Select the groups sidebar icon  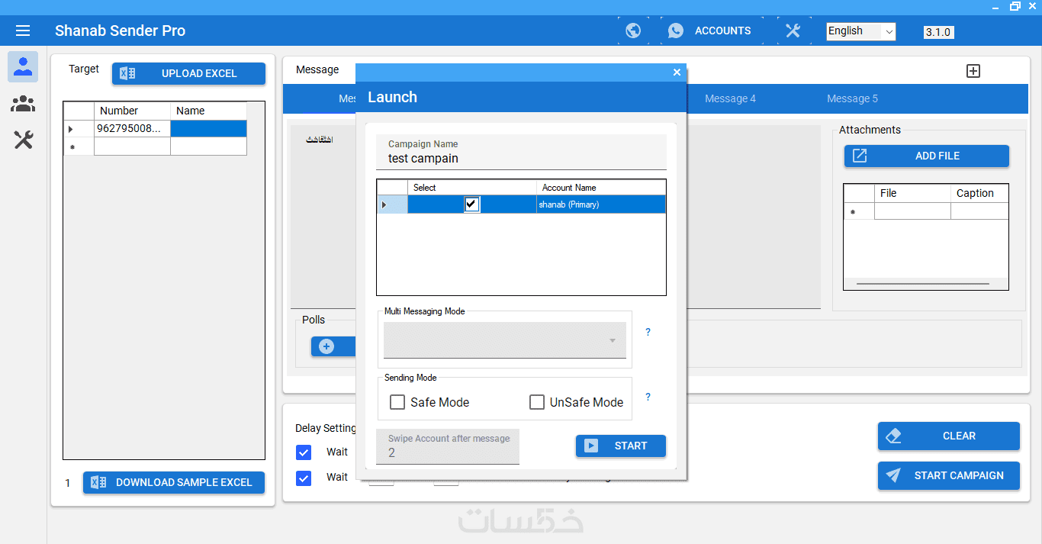23,103
